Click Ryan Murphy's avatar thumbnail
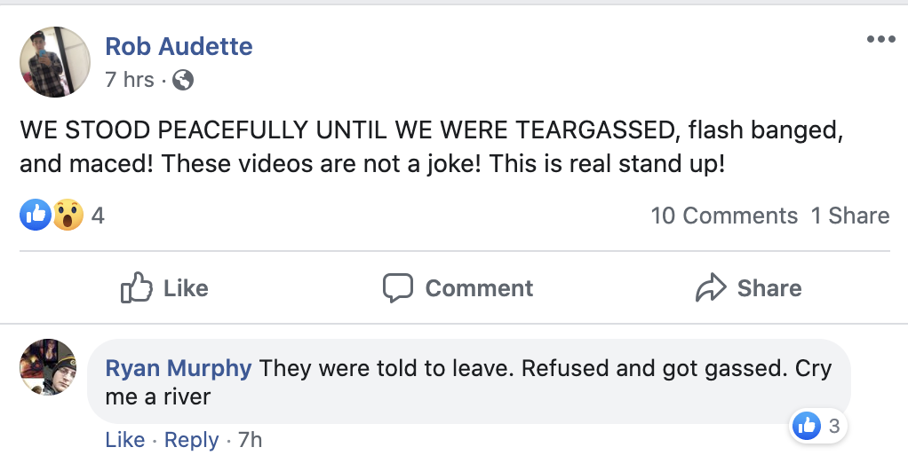This screenshot has width=908, height=463. pyautogui.click(x=48, y=366)
